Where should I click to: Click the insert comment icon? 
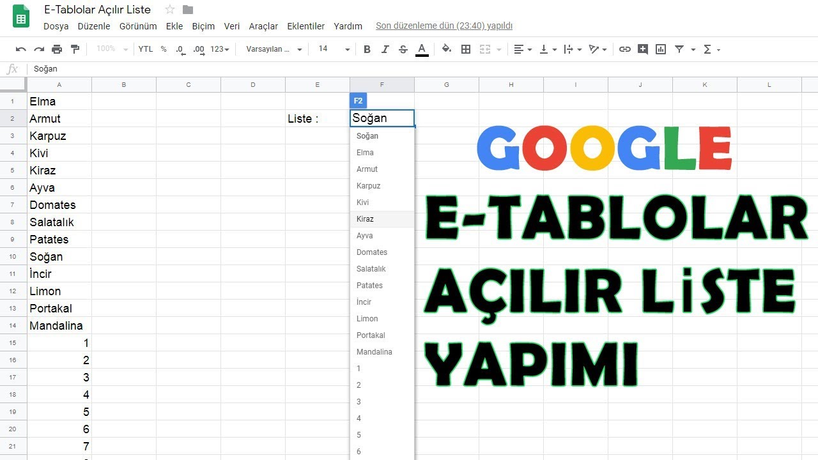tap(643, 49)
